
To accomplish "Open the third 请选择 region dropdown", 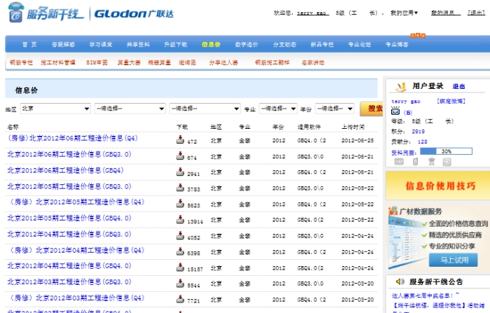I will 205,109.
